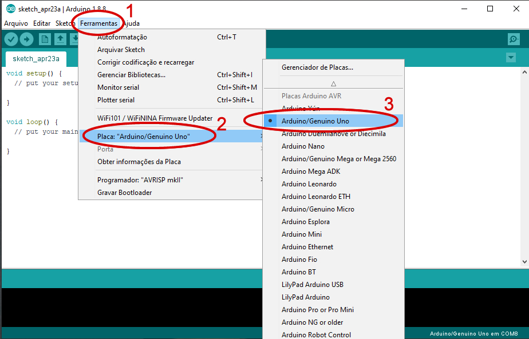Create a new sketch with the New icon
This screenshot has width=529, height=339.
pyautogui.click(x=45, y=39)
